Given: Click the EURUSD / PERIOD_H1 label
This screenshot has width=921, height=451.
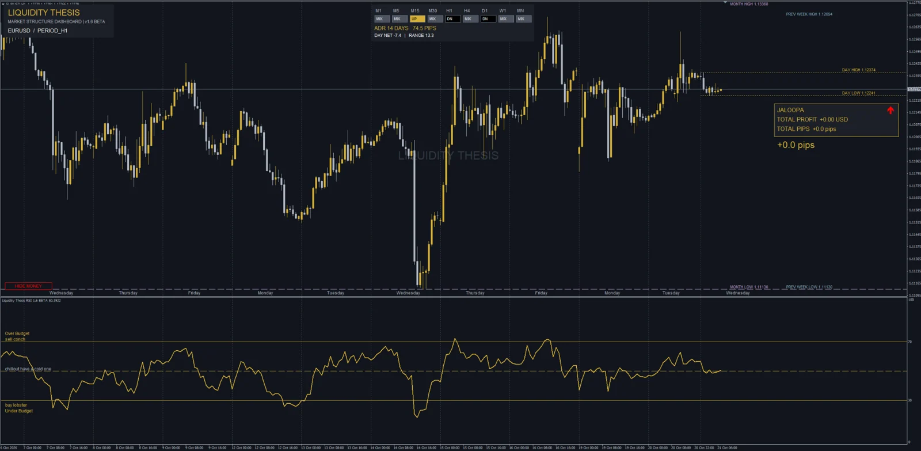Looking at the screenshot, I should coord(37,31).
